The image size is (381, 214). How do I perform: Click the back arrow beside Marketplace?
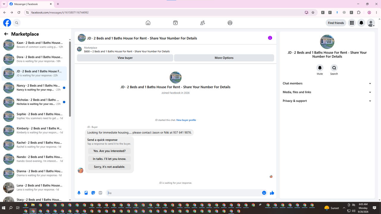[6, 34]
